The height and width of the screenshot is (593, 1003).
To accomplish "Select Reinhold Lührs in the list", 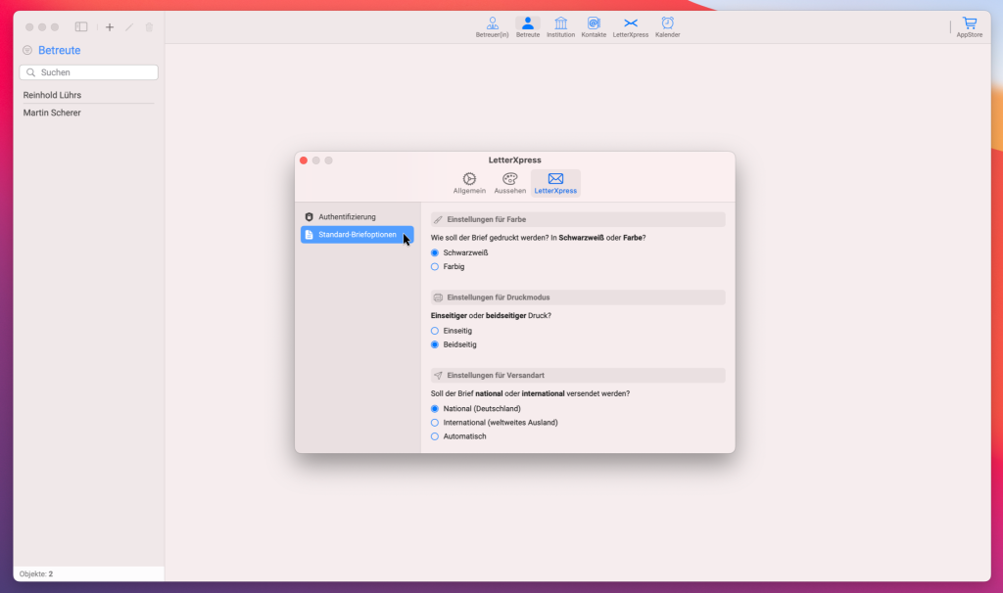I will pyautogui.click(x=89, y=95).
